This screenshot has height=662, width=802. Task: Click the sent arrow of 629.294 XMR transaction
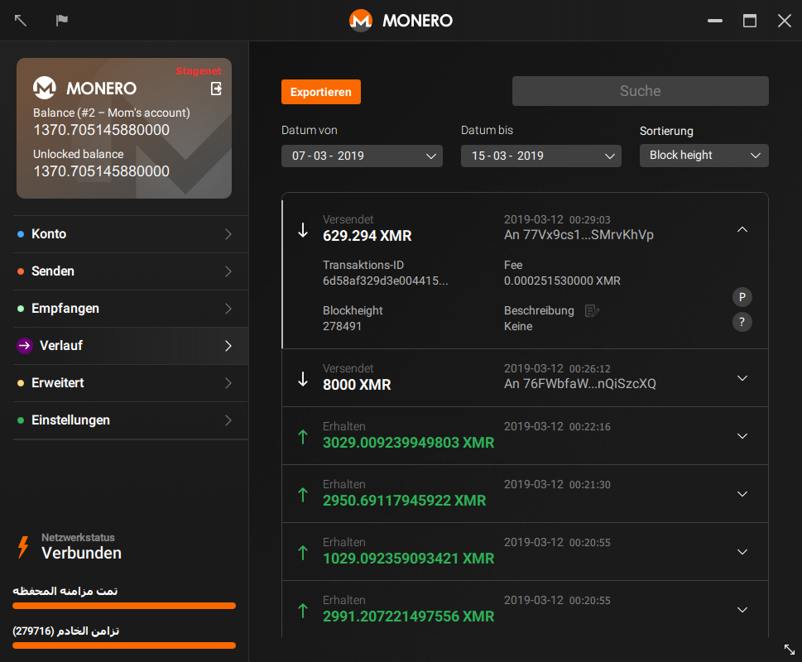click(x=303, y=230)
